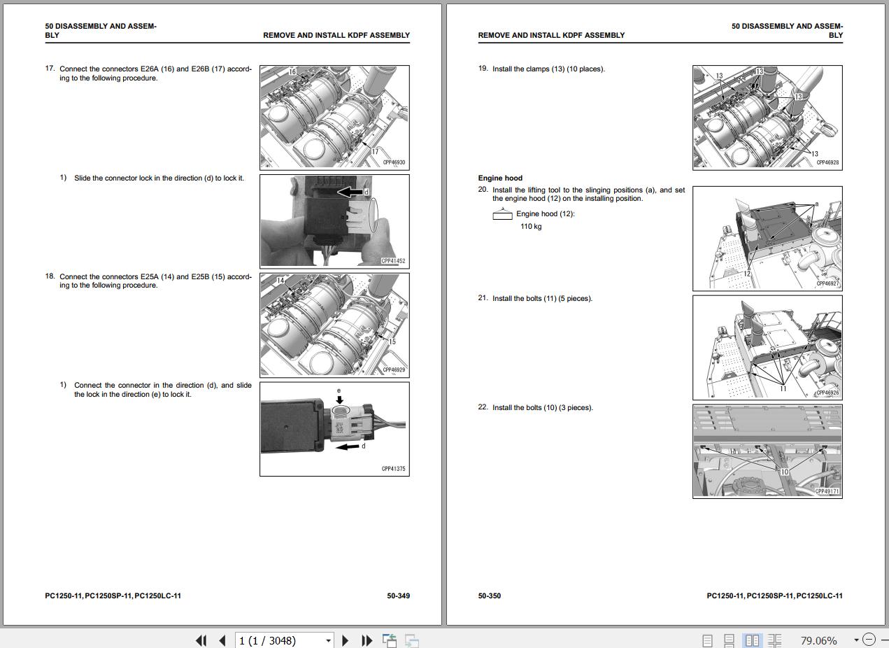
Task: Click figure CPP46930 connector 16 and 17
Action: click(334, 117)
